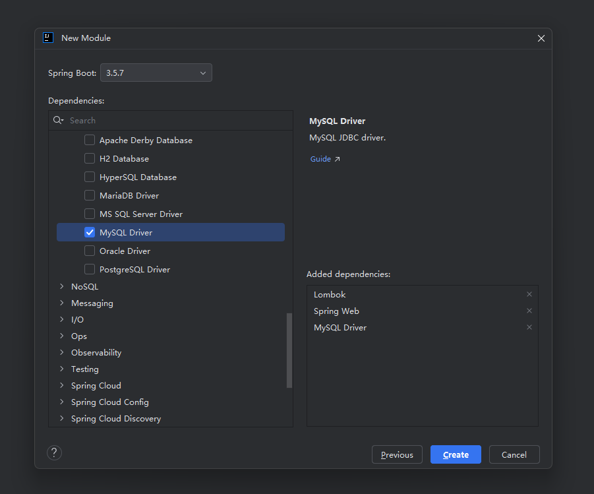Expand the Spring Cloud category chevron
The image size is (594, 494).
pyautogui.click(x=62, y=386)
